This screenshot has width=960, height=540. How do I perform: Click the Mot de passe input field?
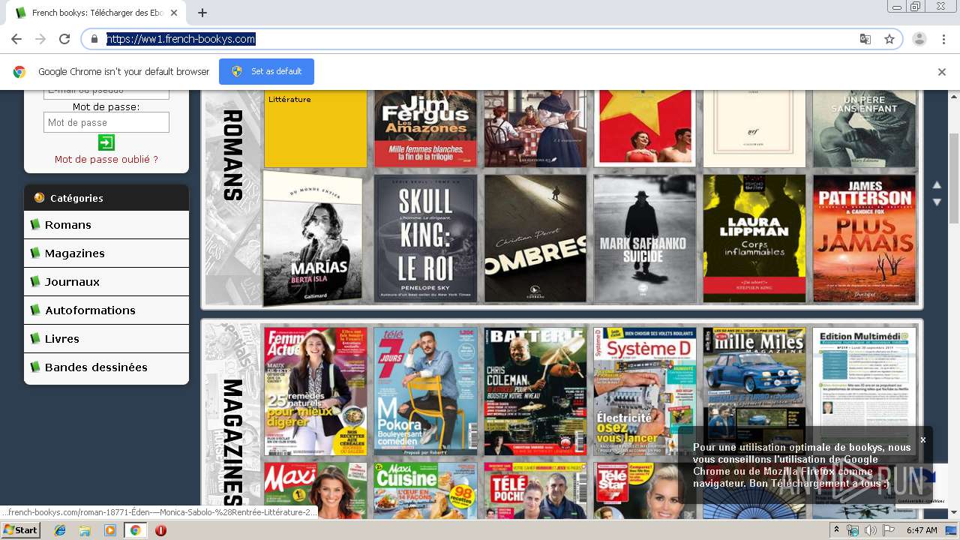(x=106, y=122)
